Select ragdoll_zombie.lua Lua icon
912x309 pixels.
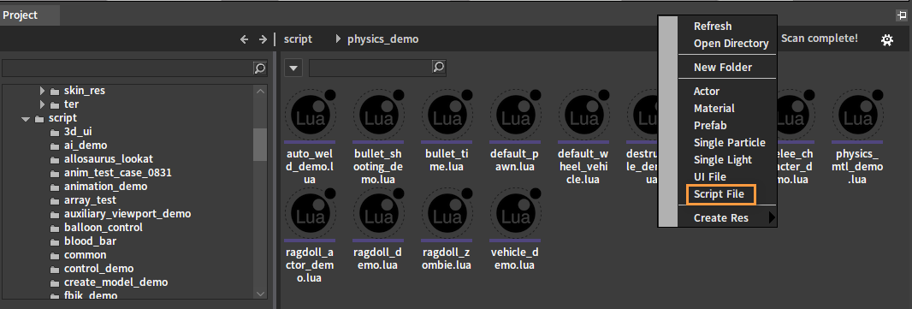click(447, 214)
